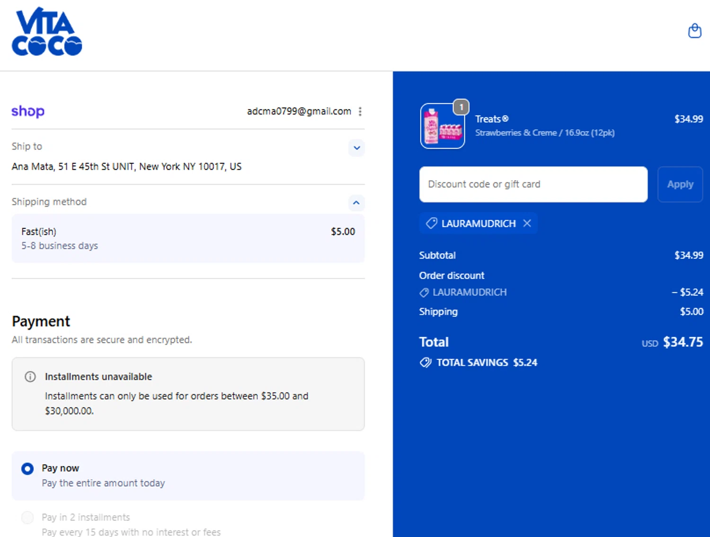Select Pay in 2 installments radio button
The image size is (710, 537).
pyautogui.click(x=27, y=518)
